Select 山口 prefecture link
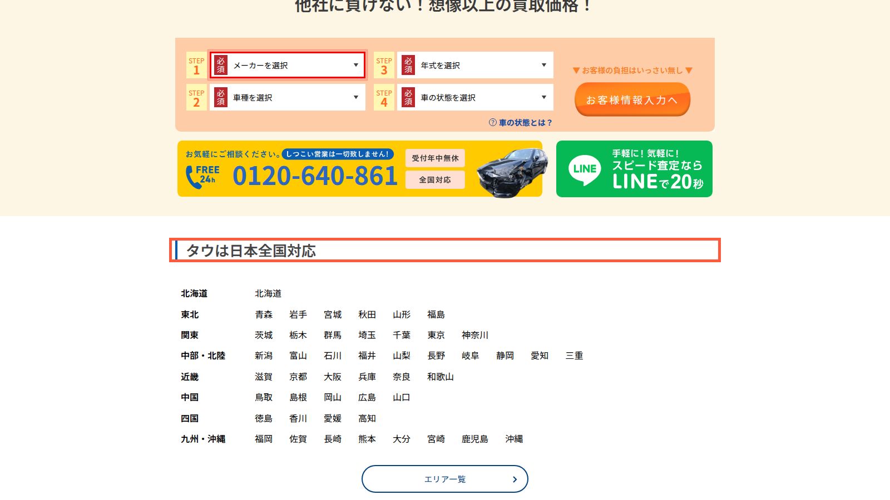 pos(402,397)
